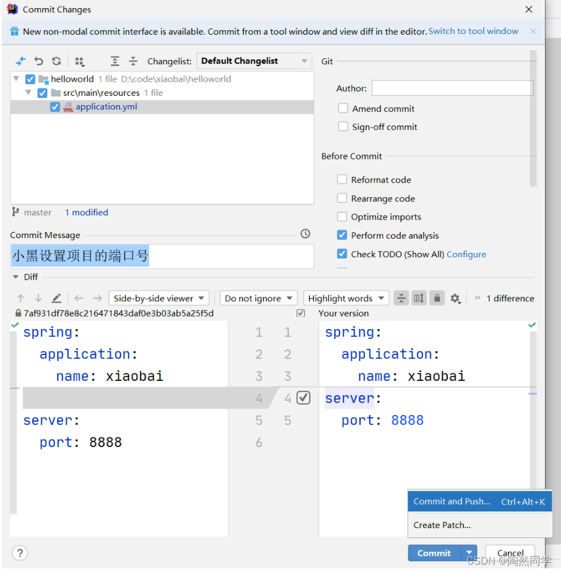The image size is (561, 572).
Task: Open the Default Changelist dropdown
Action: [x=254, y=61]
